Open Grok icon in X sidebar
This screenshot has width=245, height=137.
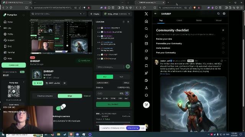point(146,51)
